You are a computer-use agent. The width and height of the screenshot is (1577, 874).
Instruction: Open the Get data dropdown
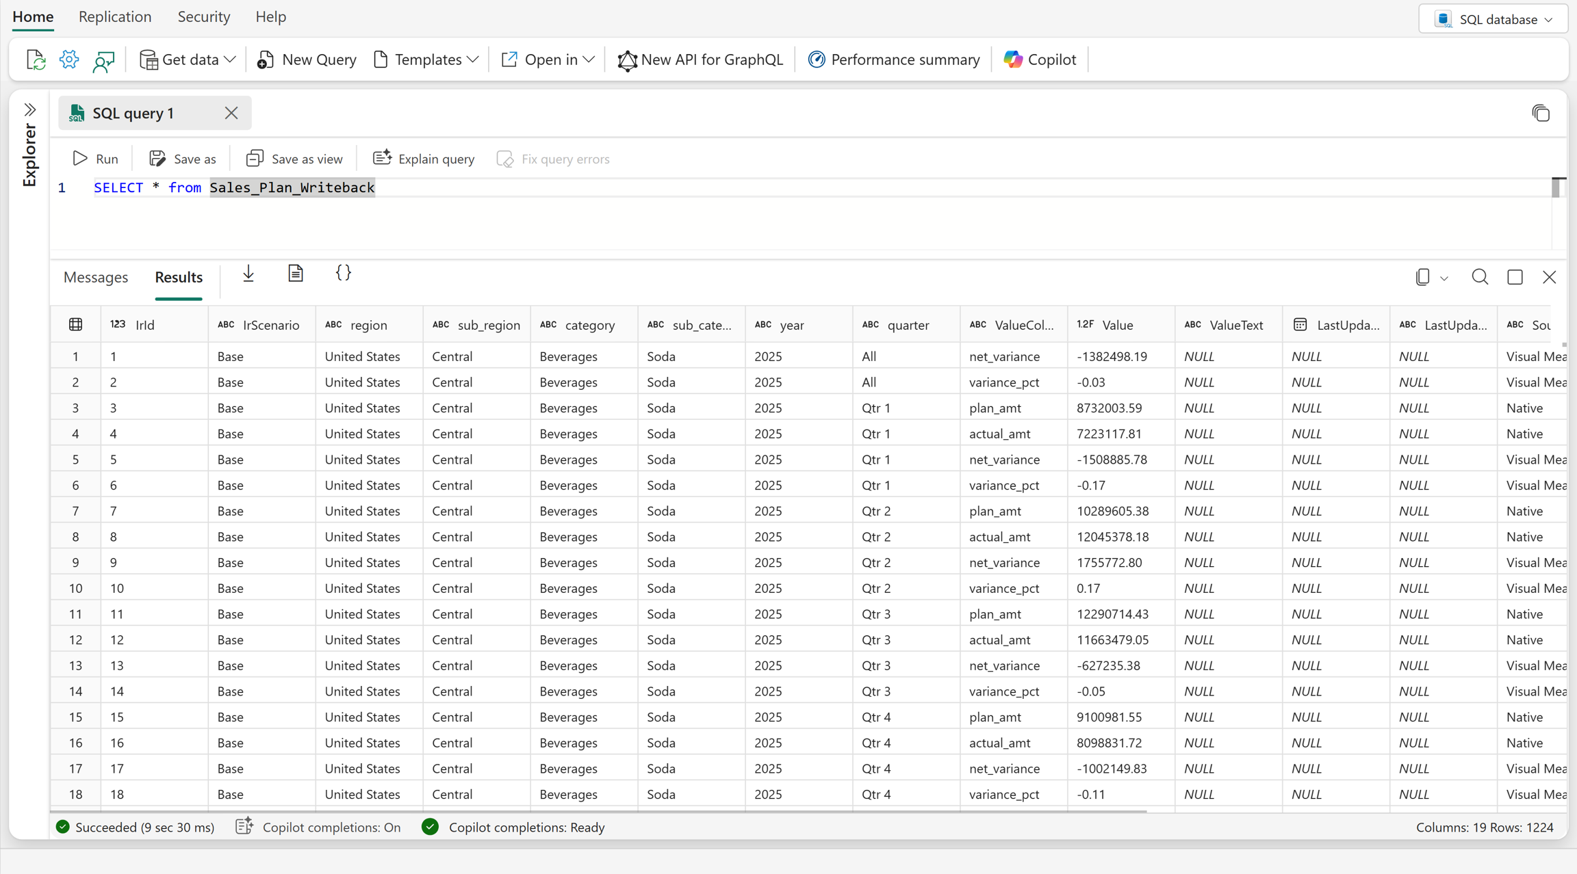(188, 60)
